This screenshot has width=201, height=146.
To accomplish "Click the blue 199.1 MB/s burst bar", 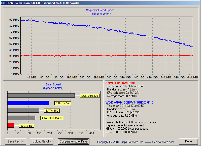I will (x=28, y=103).
